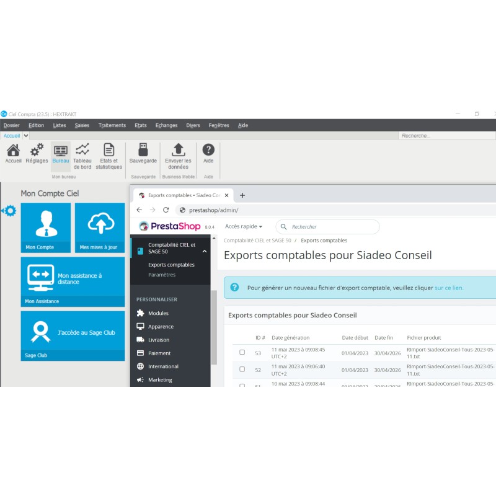Select the Accueil ribbon tab
Viewport: 496px width, 496px height.
(x=12, y=136)
